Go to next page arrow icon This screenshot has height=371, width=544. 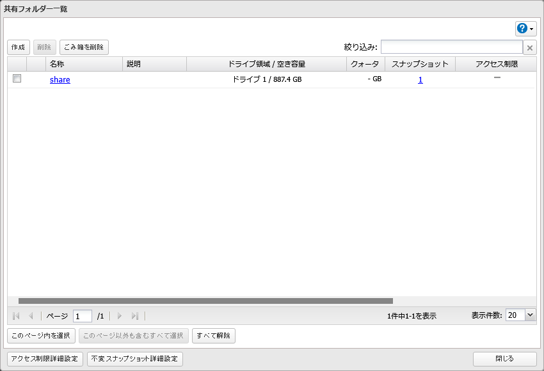[120, 316]
